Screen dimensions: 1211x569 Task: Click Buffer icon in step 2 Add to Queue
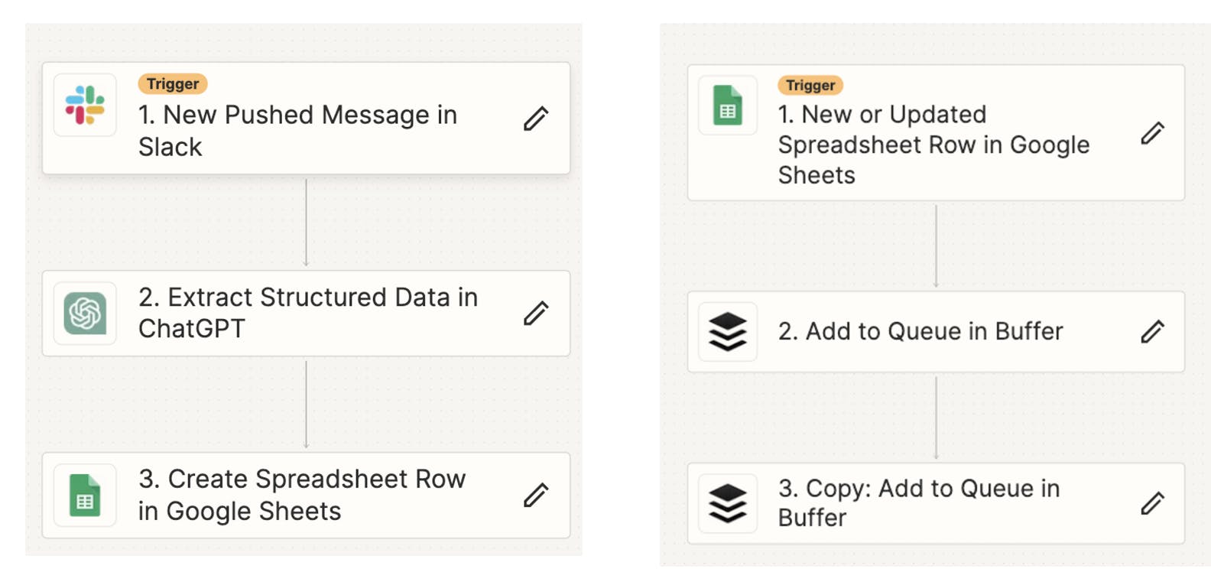(x=728, y=331)
